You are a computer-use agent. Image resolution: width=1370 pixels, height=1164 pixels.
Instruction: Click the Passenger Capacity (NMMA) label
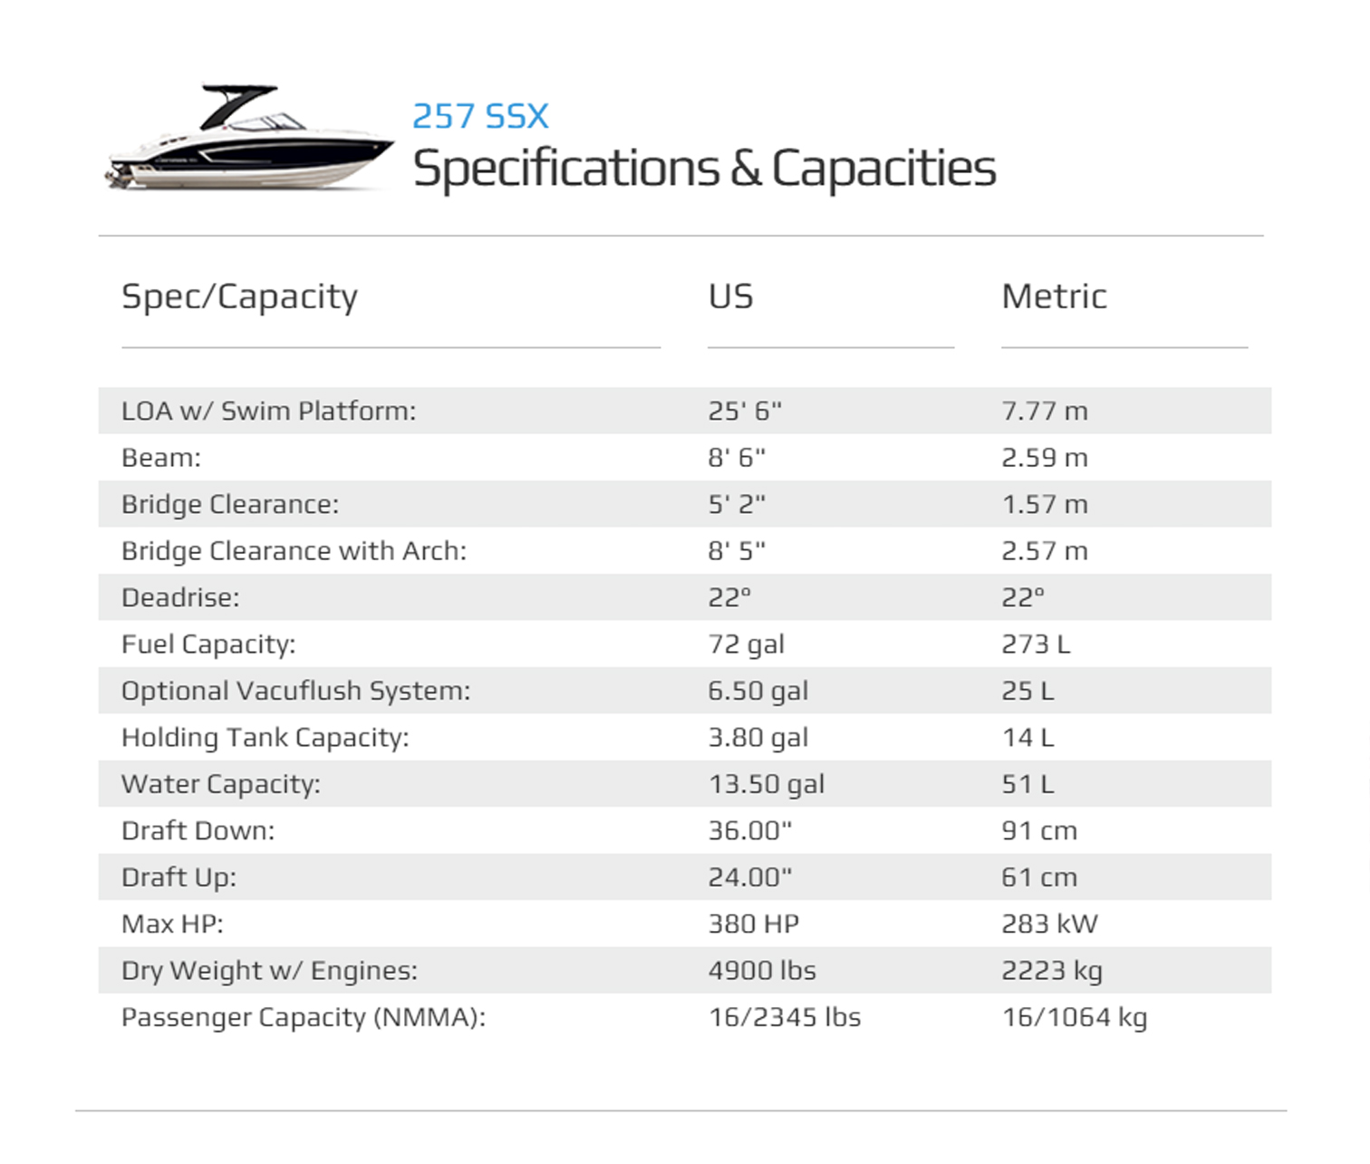click(304, 1017)
